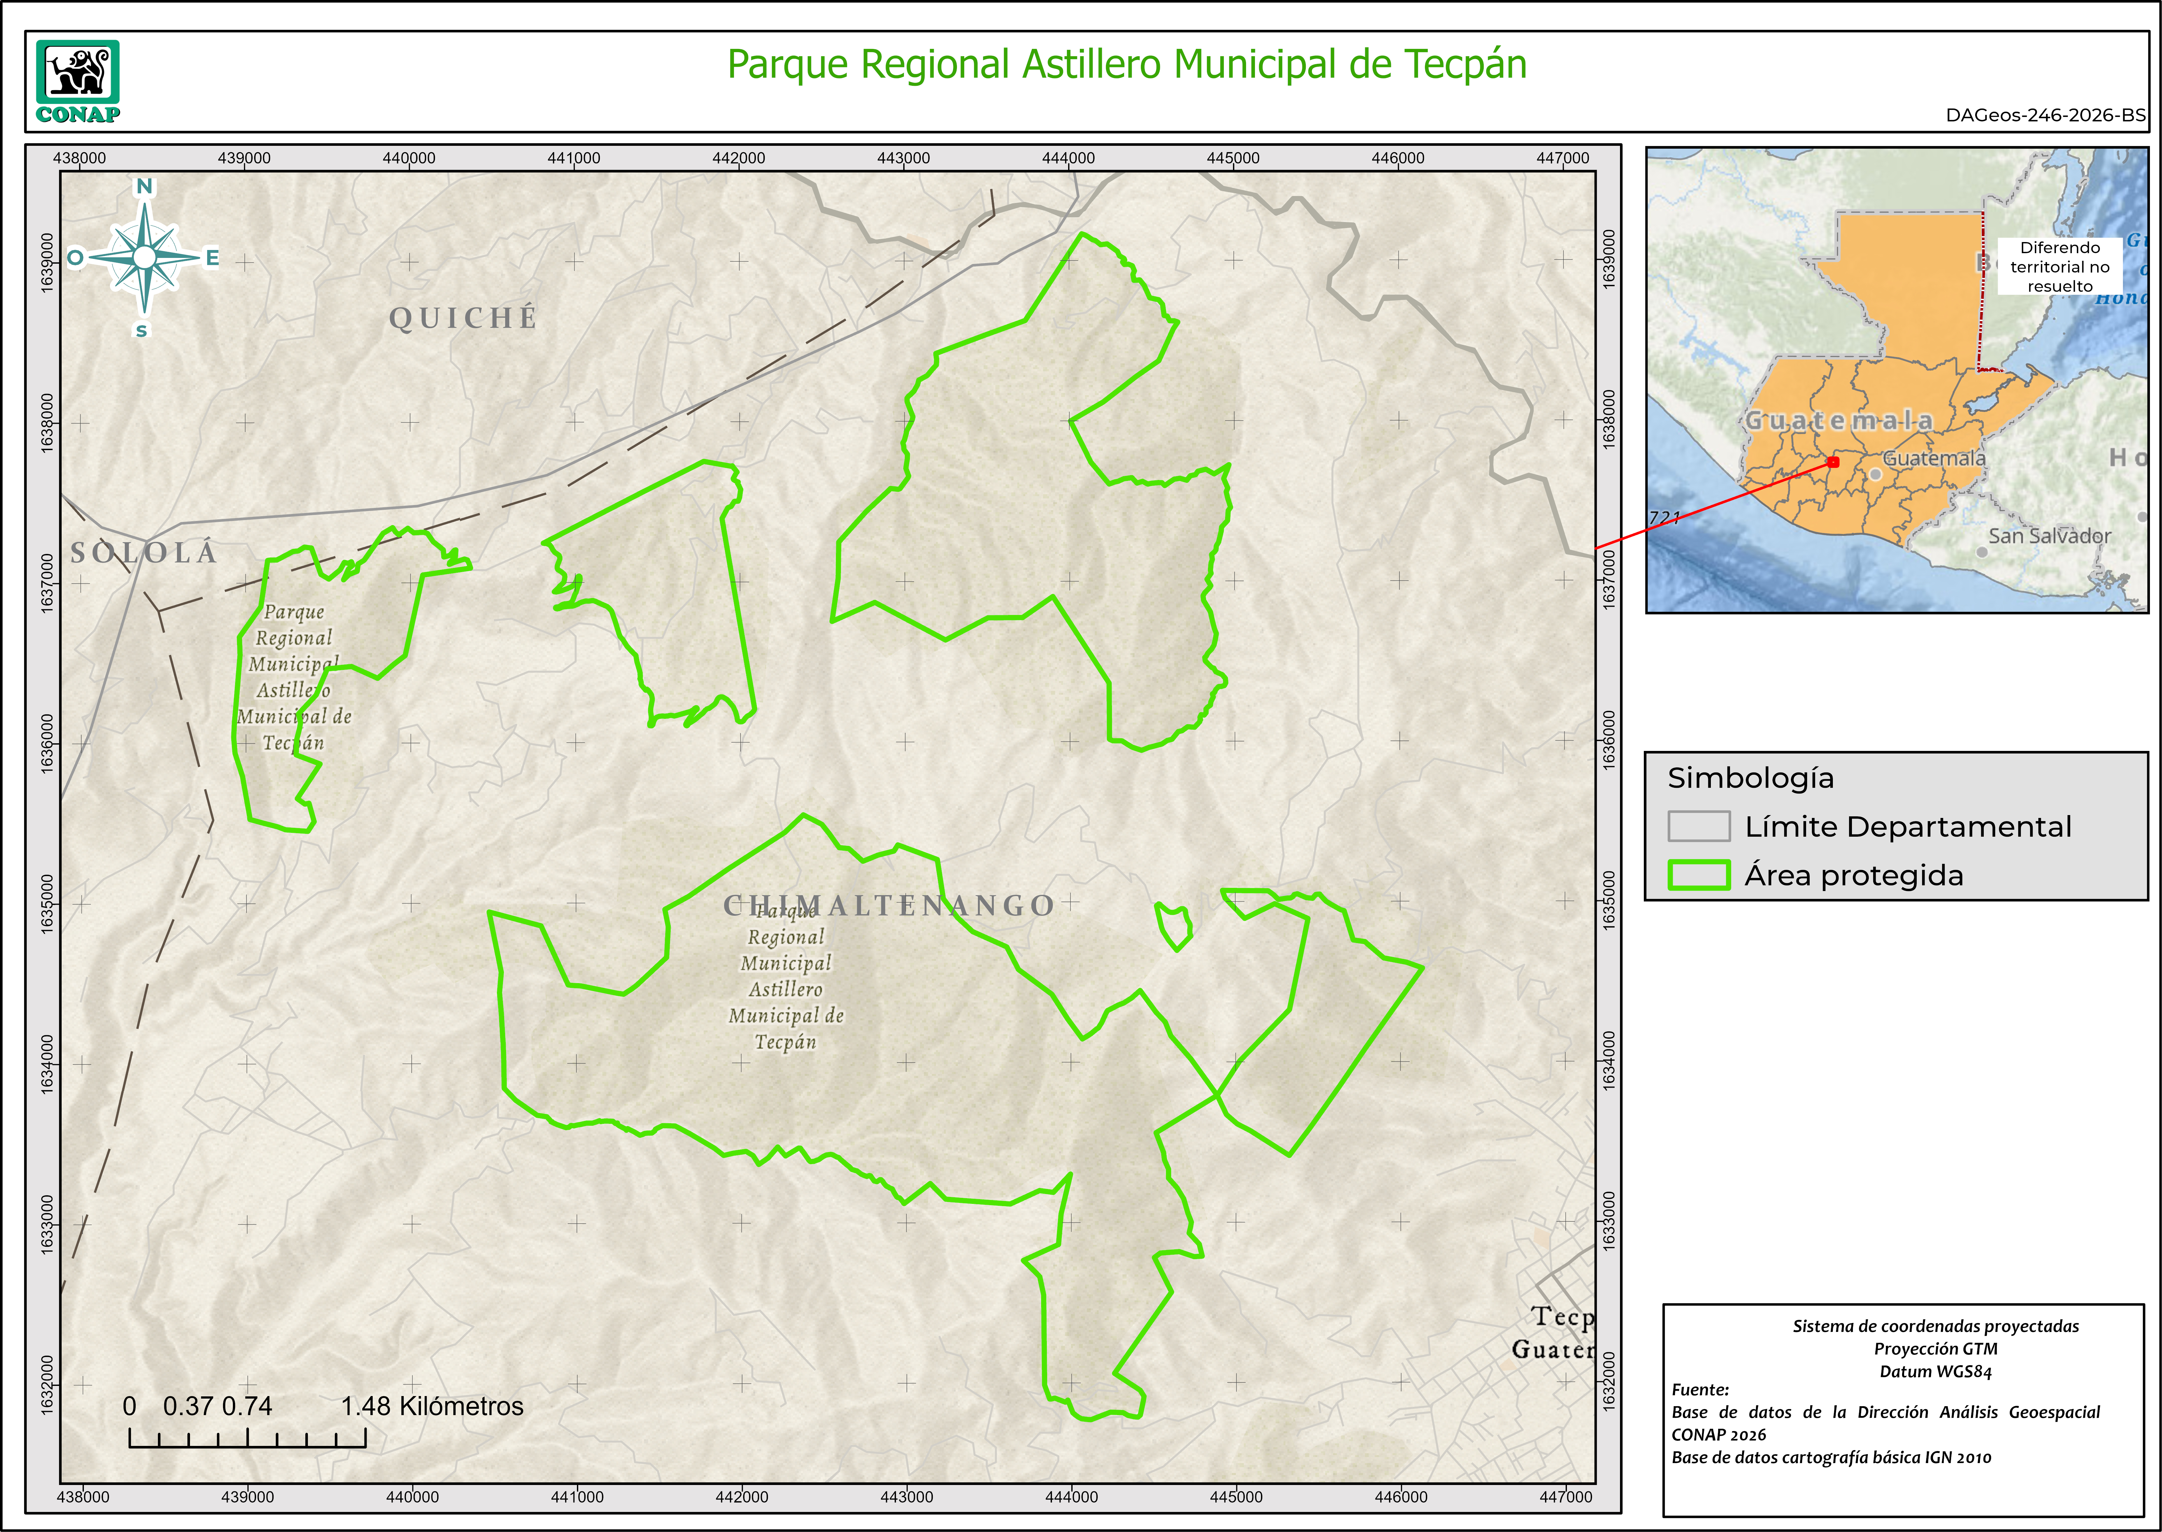2162x1532 pixels.
Task: Click the Guatemala city dot on the inset map
Action: pos(1875,475)
